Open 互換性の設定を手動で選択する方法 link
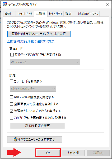This screenshot has height=159, width=112. coord(31,41)
